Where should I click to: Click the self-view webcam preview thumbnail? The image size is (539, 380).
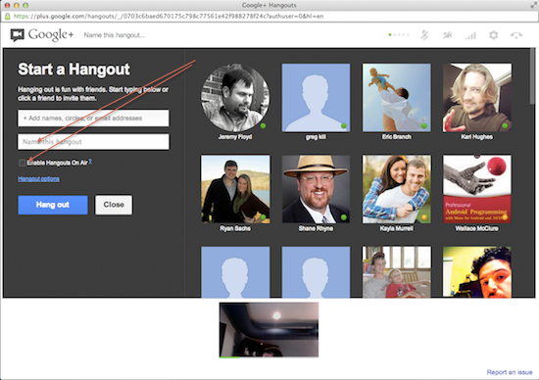(x=269, y=330)
